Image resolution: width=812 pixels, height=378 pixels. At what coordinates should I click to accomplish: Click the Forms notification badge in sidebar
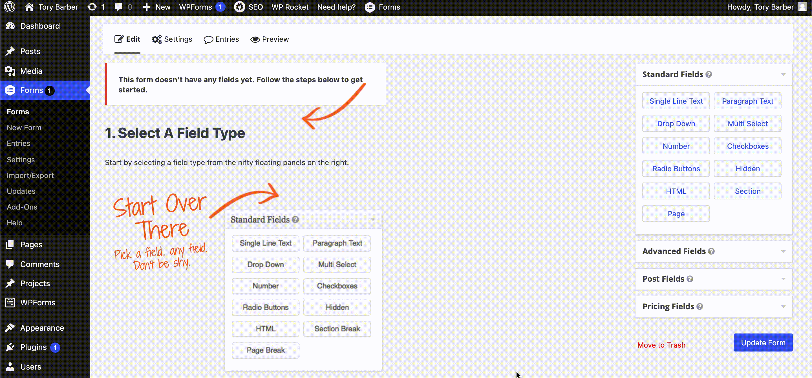click(x=50, y=91)
